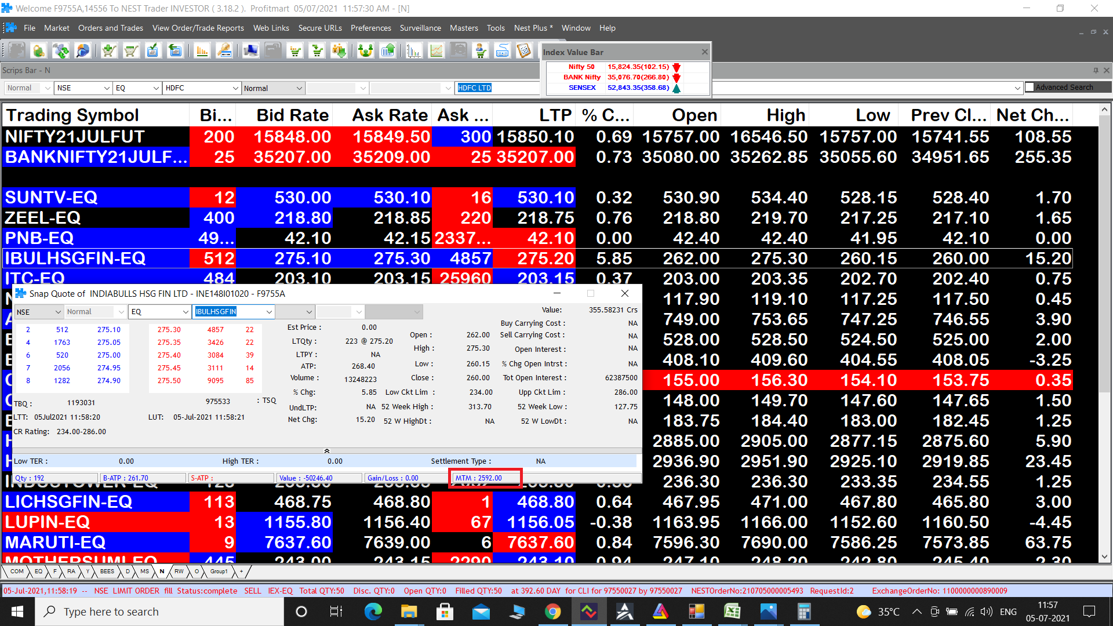Expand the EQ dropdown in Scrips Bar
Image resolution: width=1113 pixels, height=626 pixels.
tap(156, 88)
